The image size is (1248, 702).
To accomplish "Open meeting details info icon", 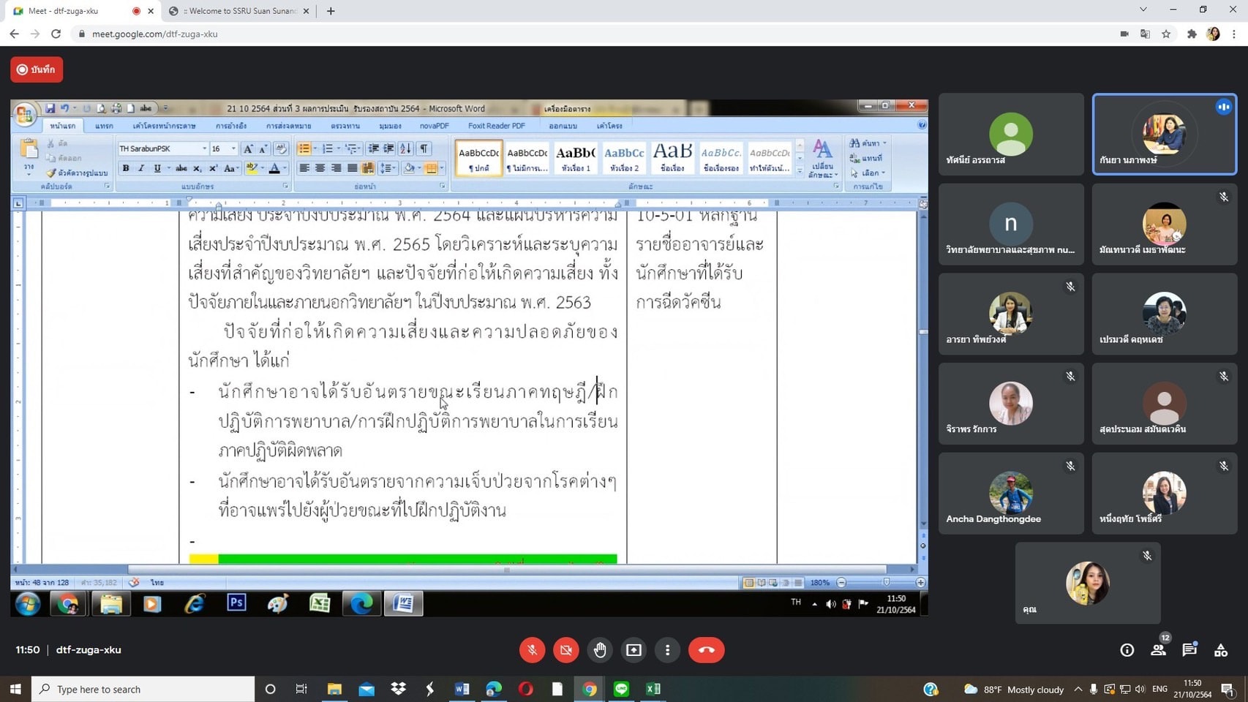I will (1127, 650).
